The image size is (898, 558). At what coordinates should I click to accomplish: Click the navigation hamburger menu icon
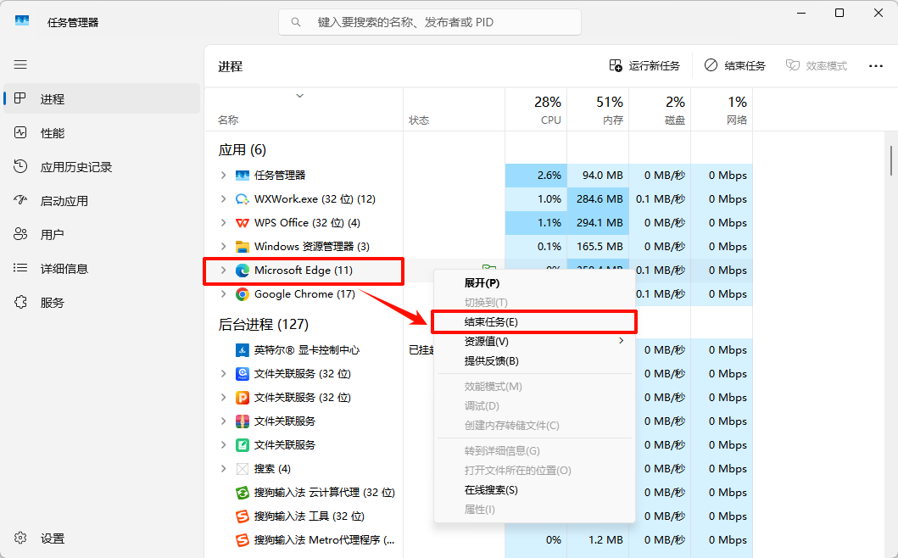coord(20,64)
